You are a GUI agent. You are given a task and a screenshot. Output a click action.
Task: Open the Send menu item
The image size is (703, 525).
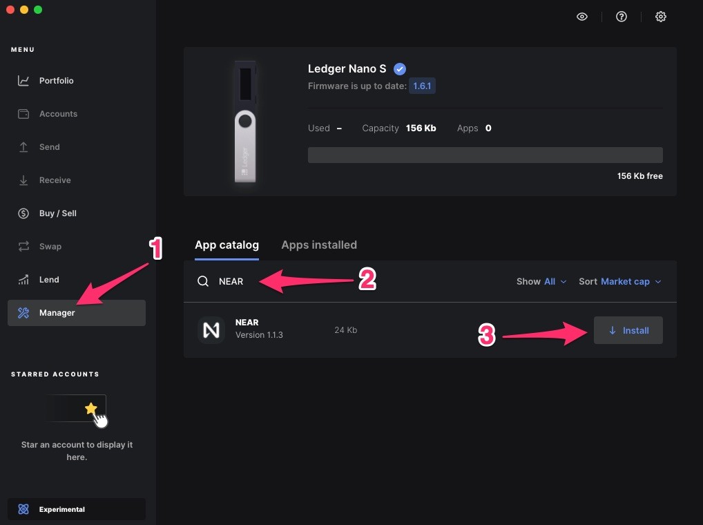click(x=77, y=147)
